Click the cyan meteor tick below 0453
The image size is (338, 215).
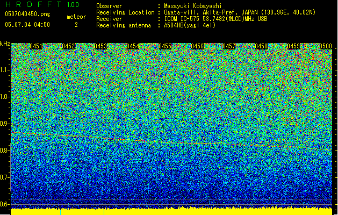[x=104, y=212]
